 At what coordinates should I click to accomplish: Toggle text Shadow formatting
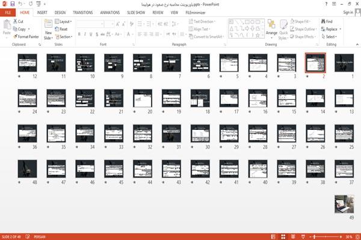[97, 34]
